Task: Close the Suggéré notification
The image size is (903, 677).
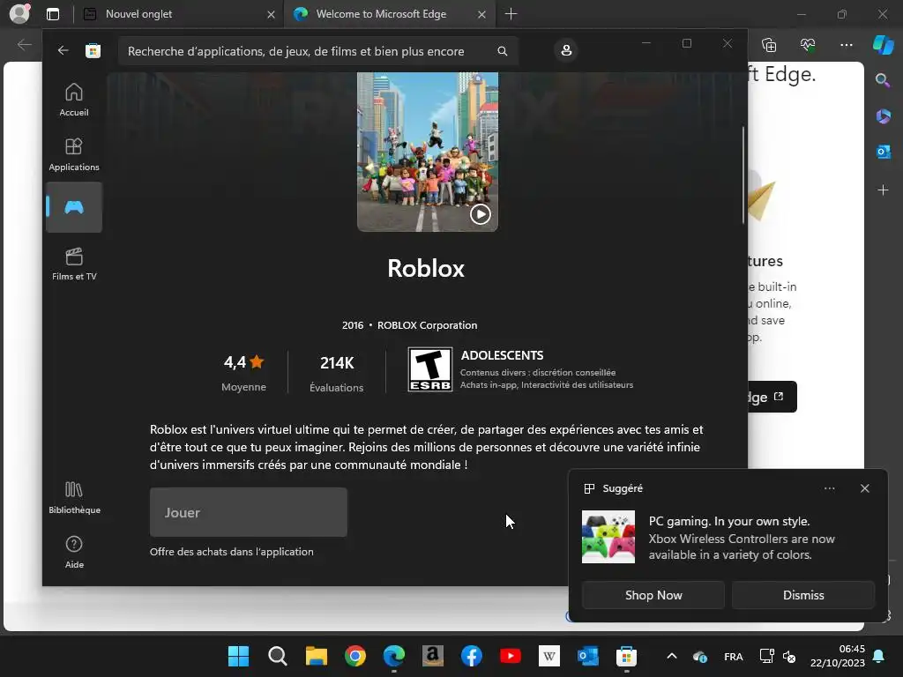Action: pos(864,488)
